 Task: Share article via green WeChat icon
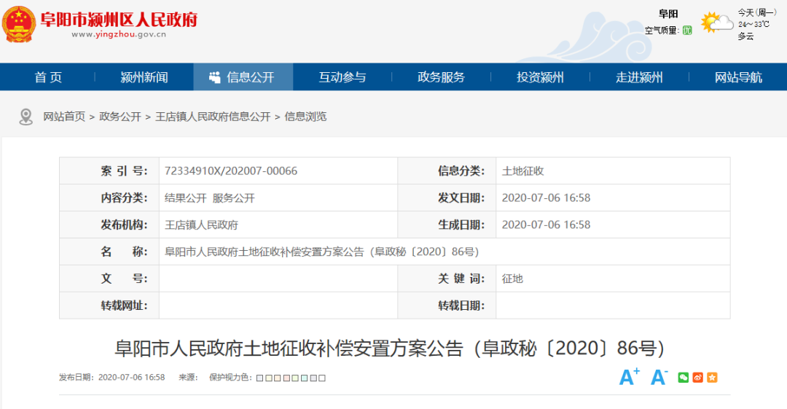(x=683, y=378)
